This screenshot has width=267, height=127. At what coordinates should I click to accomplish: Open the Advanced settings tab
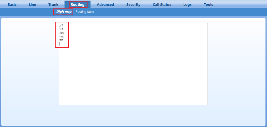pyautogui.click(x=105, y=4)
